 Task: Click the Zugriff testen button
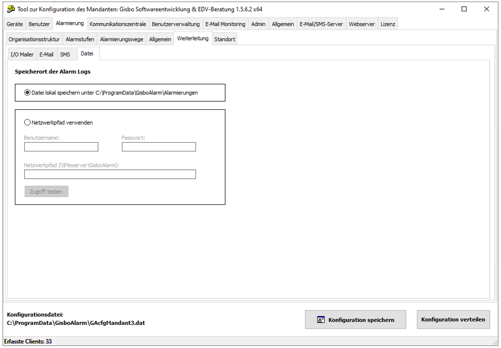[46, 191]
